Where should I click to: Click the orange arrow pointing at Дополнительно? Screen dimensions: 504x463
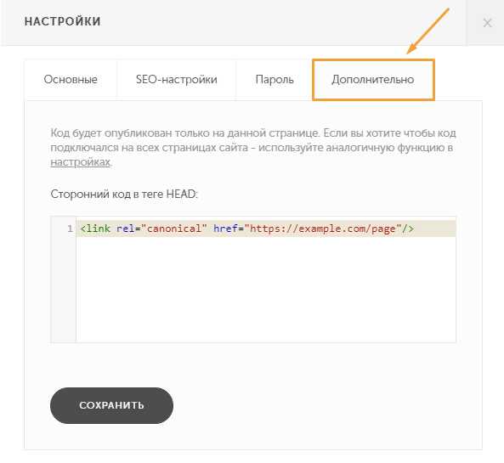pyautogui.click(x=428, y=31)
